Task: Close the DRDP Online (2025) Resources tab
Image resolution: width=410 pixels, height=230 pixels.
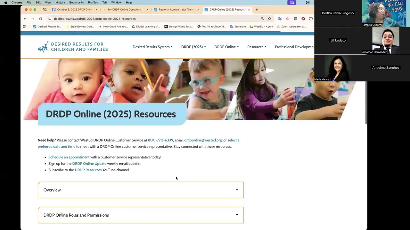Action: pyautogui.click(x=249, y=10)
